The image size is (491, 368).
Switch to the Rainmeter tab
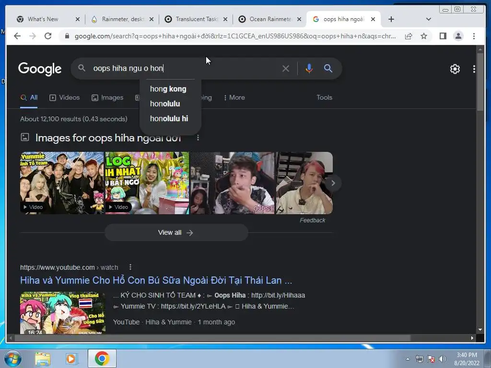click(x=122, y=19)
